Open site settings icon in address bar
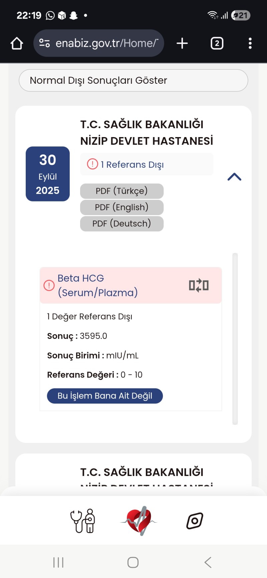 [44, 43]
